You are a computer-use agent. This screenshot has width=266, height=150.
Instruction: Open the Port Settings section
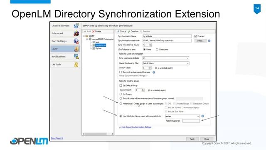pos(65,41)
